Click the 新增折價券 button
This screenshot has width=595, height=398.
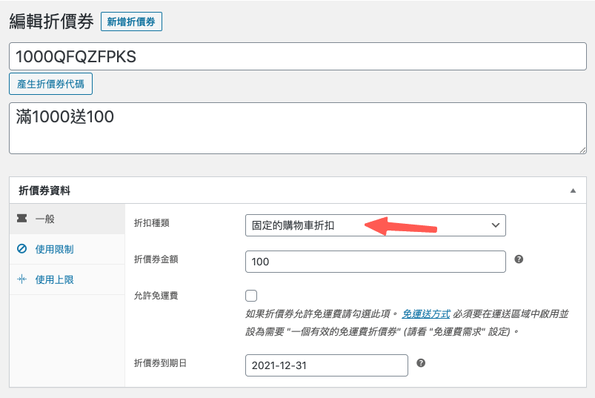pos(131,22)
